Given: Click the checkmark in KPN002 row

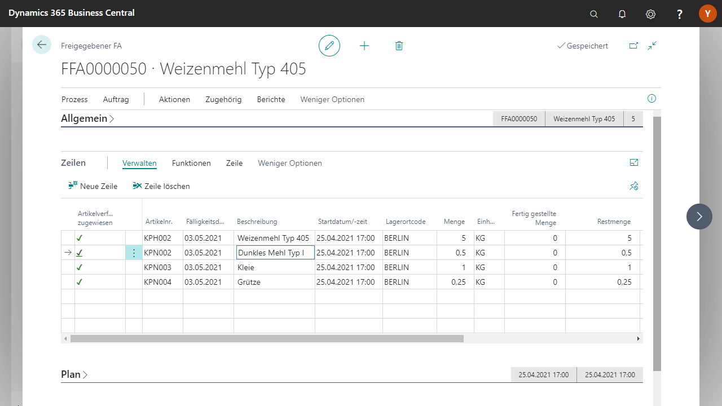Looking at the screenshot, I should (80, 253).
